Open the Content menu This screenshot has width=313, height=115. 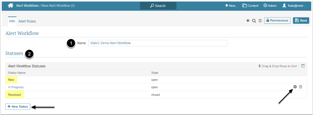point(250,6)
